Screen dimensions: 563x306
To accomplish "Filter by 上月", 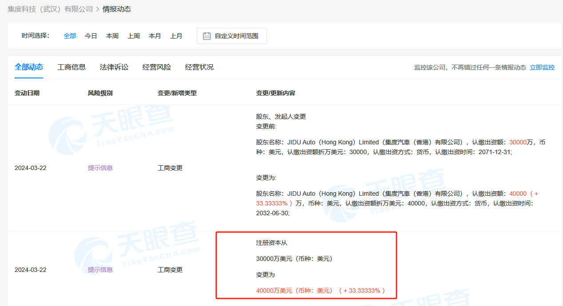I will pos(176,36).
